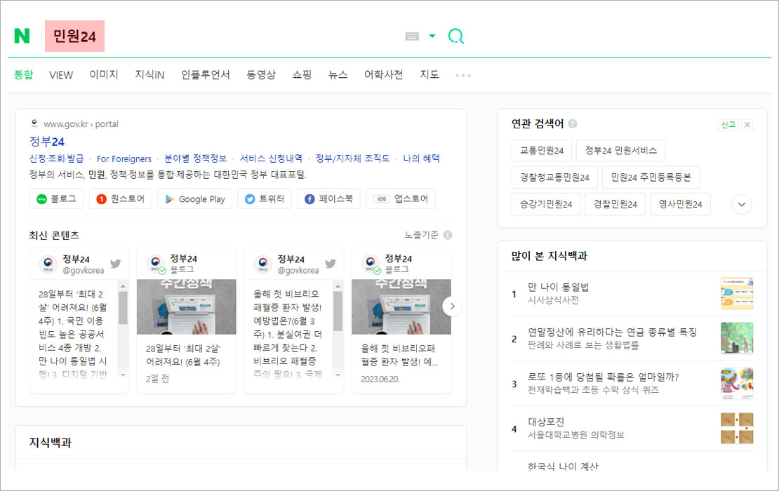Open the blog thumbnail for 28일부터 '최대 2살' post
This screenshot has height=491, width=779.
coord(186,307)
